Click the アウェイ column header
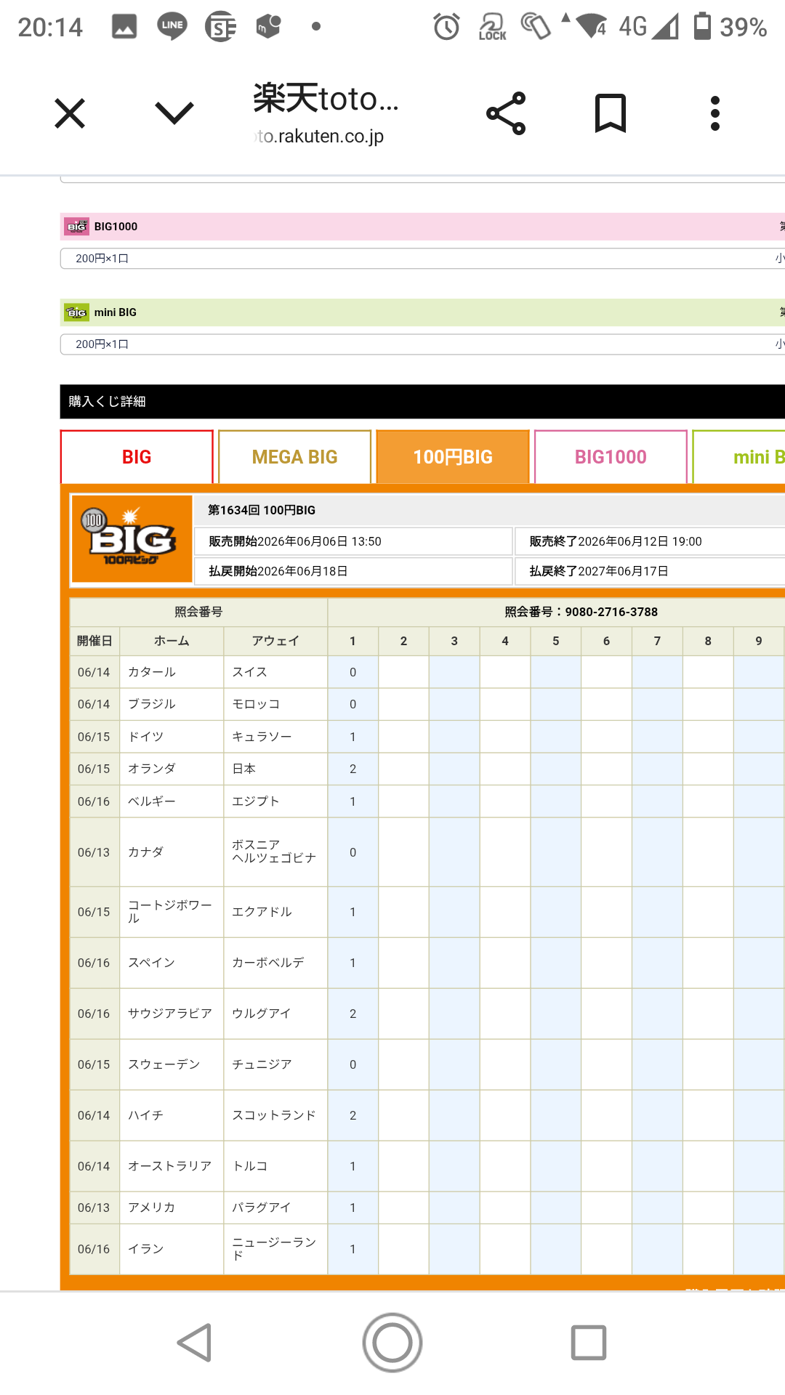The image size is (785, 1395). [275, 641]
